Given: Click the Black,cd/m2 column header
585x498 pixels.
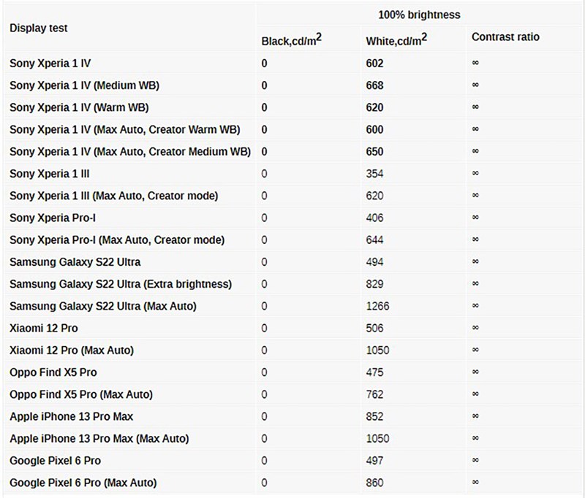Looking at the screenshot, I should [291, 39].
